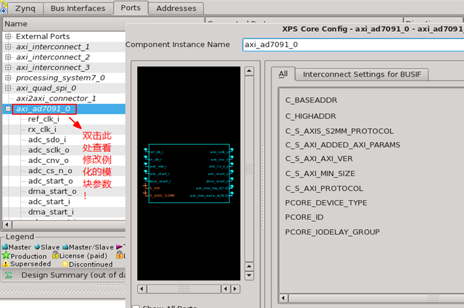Click the diagram vertical scrollbar up-step arrow near bottom
Screen dimensions: 464x308
[x=249, y=267]
